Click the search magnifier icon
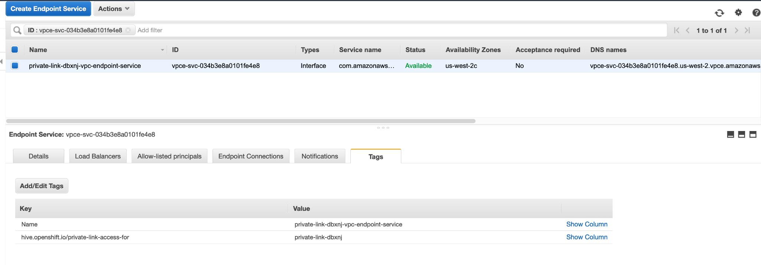The width and height of the screenshot is (761, 265). 17,30
